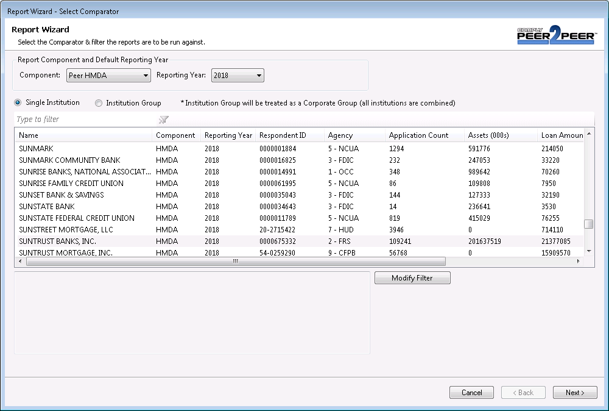Click Loan Amount value 21377085

[556, 241]
